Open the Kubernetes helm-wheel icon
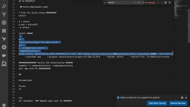 click(x=4, y=47)
